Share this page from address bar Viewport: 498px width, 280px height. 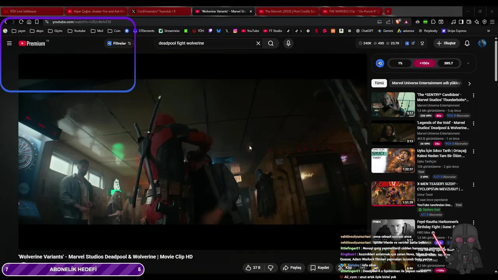[388, 22]
